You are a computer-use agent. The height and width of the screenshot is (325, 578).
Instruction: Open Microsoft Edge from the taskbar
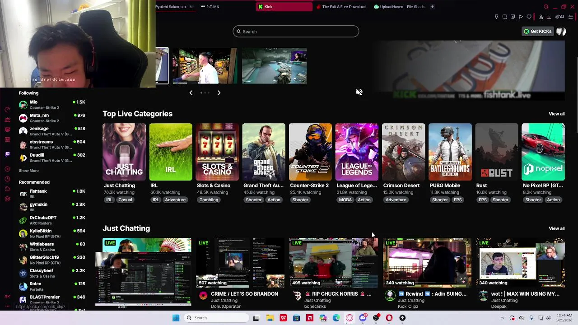336,318
